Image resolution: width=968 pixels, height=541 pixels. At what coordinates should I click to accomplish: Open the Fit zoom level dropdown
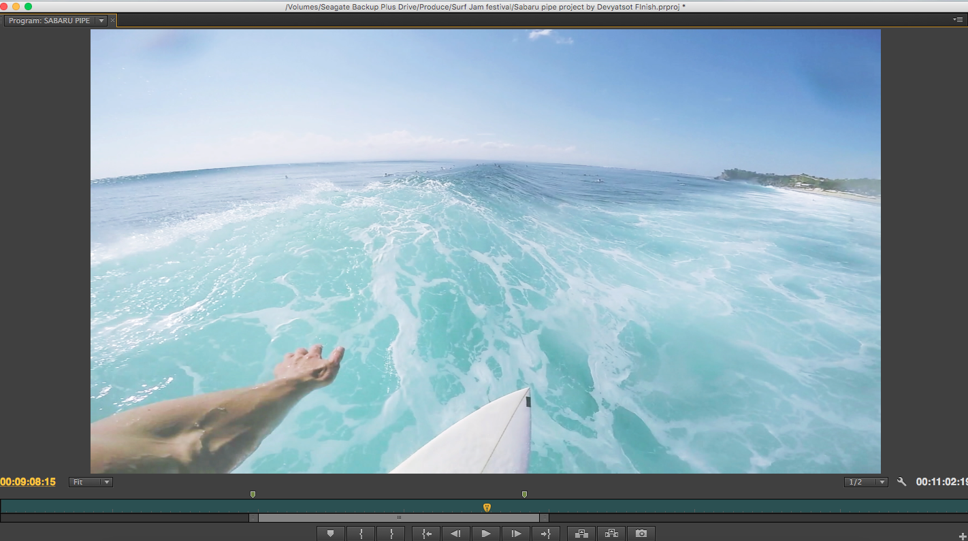[91, 482]
